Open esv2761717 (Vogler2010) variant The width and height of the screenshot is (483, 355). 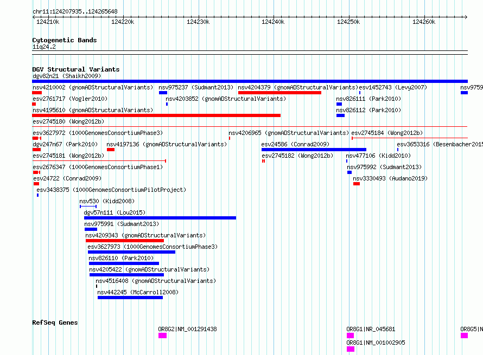[x=70, y=99]
